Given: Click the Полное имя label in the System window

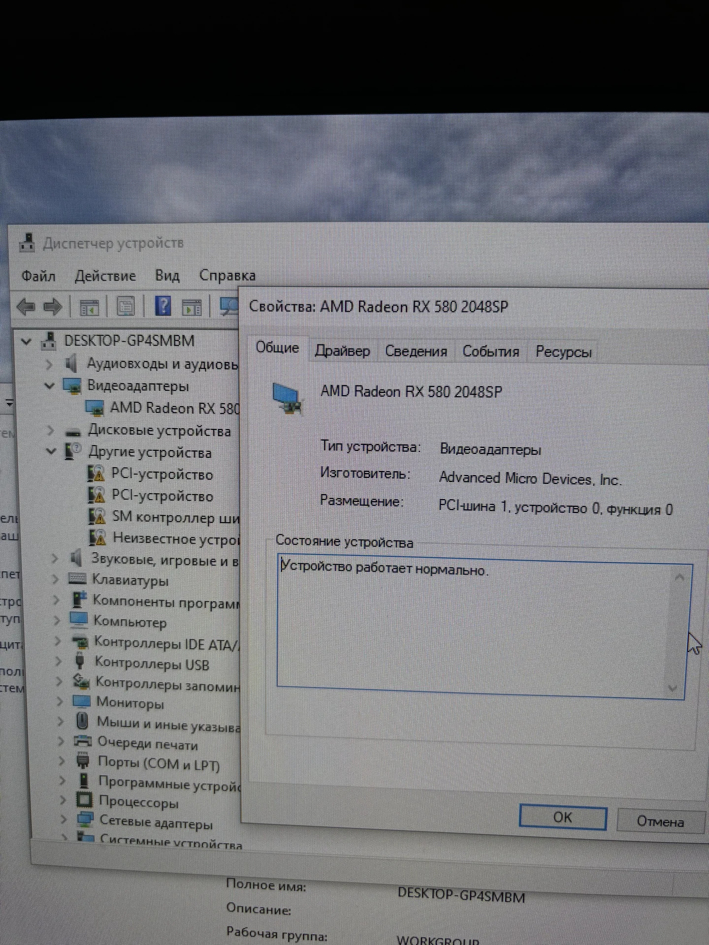Looking at the screenshot, I should [x=266, y=885].
